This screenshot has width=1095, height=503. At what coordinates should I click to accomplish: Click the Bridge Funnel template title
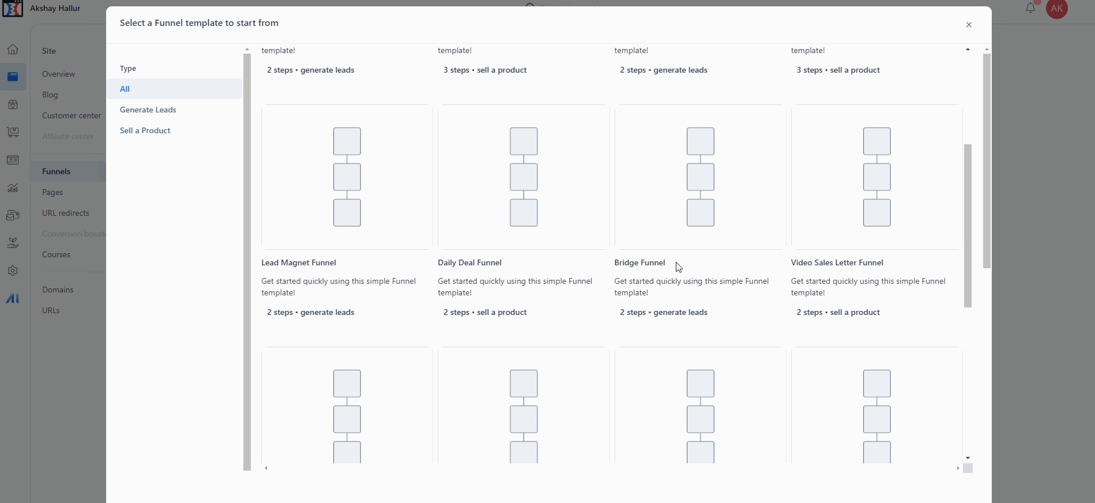(x=639, y=262)
